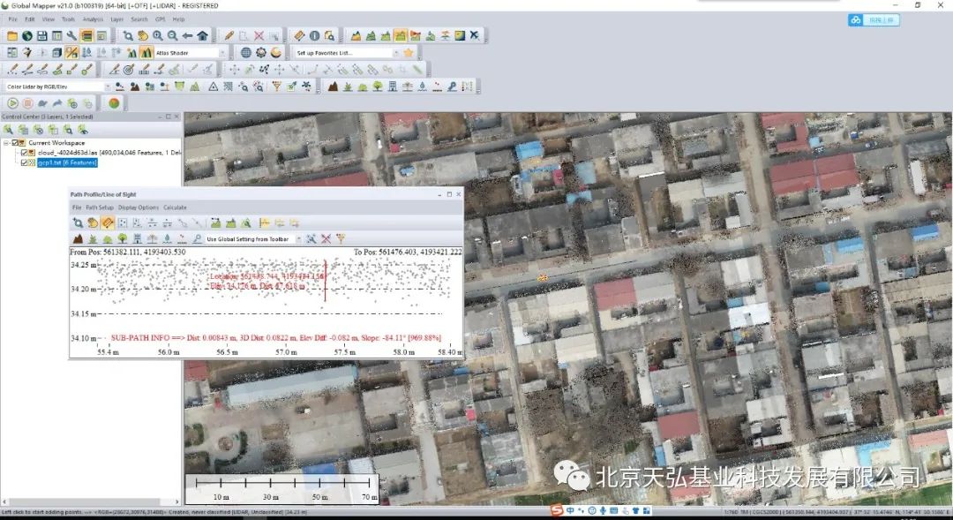Select the Zoom tool in the main toolbar

128,36
